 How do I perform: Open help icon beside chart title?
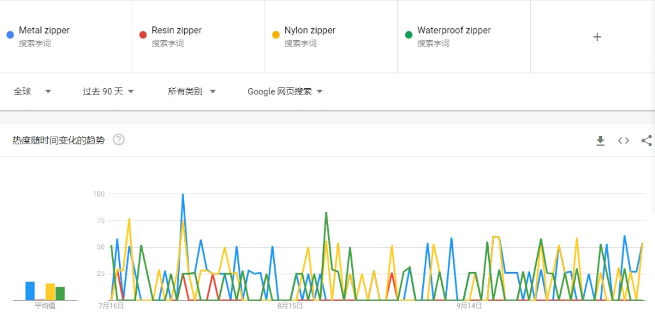pos(118,140)
